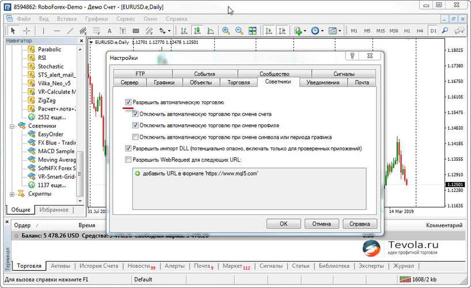This screenshot has width=471, height=288.
Task: Click the zoom out magnifier icon
Action: tap(238, 31)
